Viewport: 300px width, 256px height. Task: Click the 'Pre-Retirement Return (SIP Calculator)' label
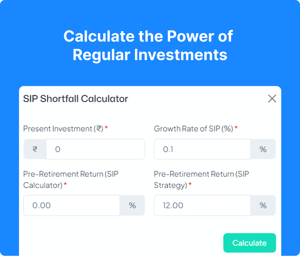point(71,179)
